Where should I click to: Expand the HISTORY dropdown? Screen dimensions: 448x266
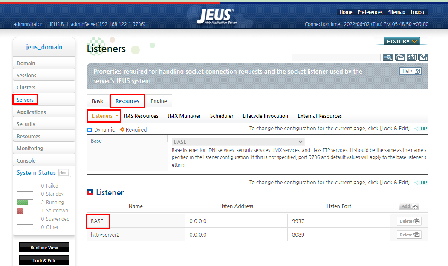tap(402, 41)
